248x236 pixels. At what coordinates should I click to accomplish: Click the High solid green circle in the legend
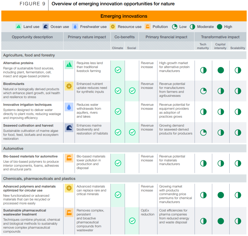pos(219,27)
